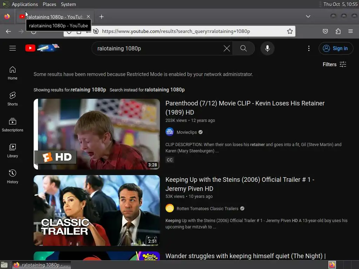
Task: Click the tracking protection blocked-camera icon
Action: pyautogui.click(x=96, y=31)
